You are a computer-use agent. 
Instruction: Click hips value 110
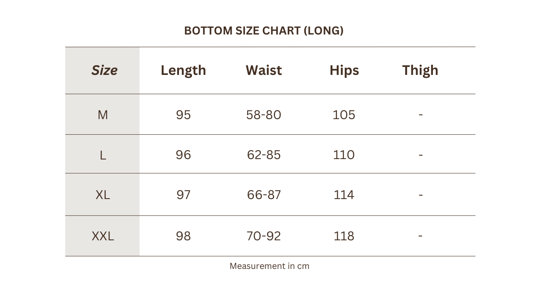click(x=344, y=155)
